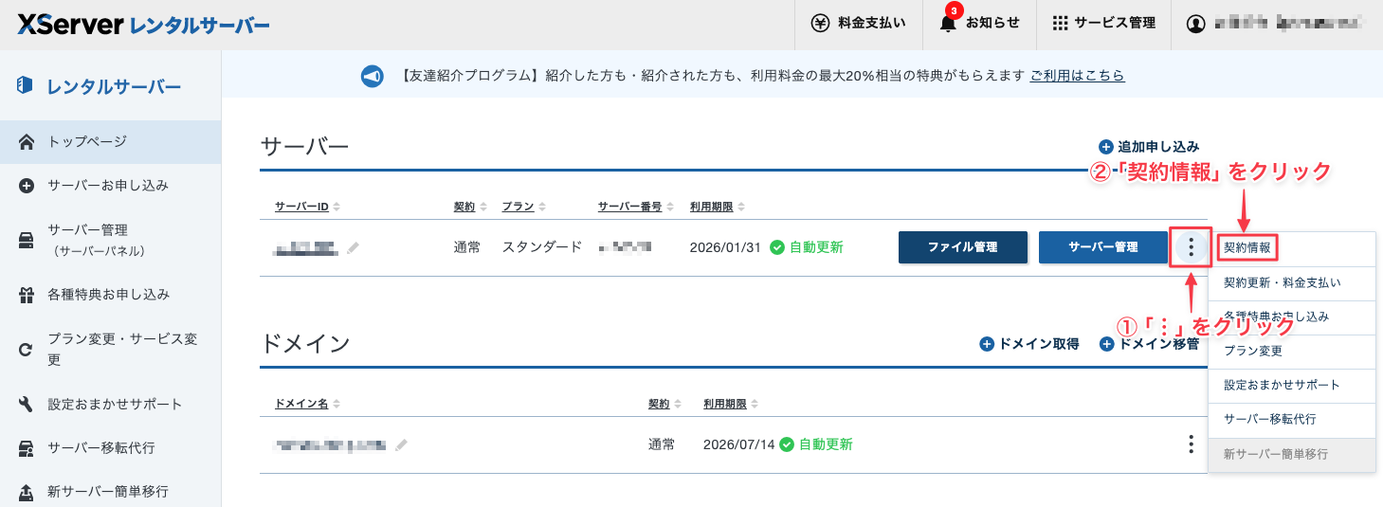This screenshot has width=1383, height=507.
Task: Click the レンタルサーバー sidebar header
Action: (100, 87)
